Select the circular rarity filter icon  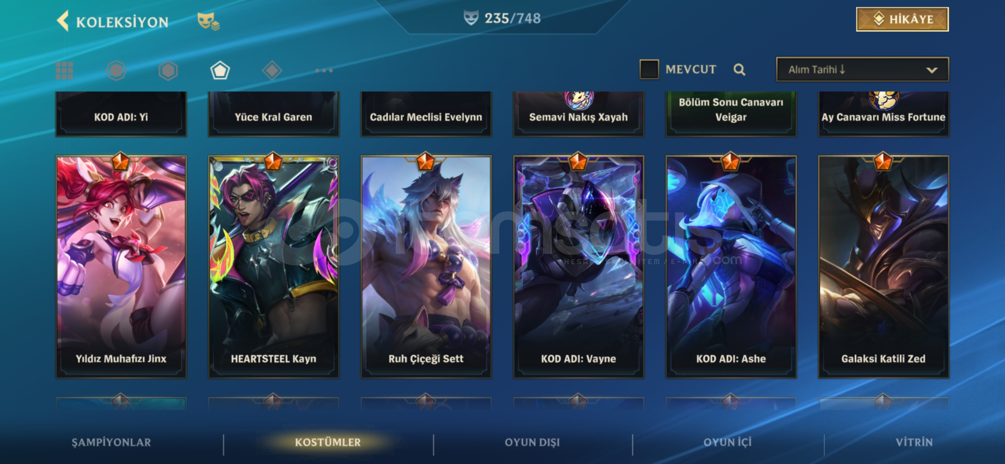point(116,70)
